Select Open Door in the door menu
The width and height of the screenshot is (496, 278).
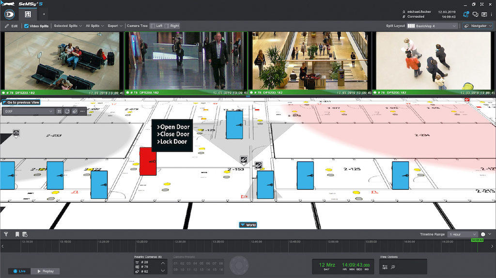click(173, 127)
